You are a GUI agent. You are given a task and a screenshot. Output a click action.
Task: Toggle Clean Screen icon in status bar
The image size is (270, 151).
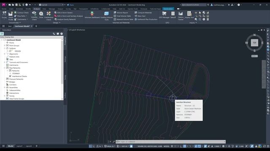(265, 146)
